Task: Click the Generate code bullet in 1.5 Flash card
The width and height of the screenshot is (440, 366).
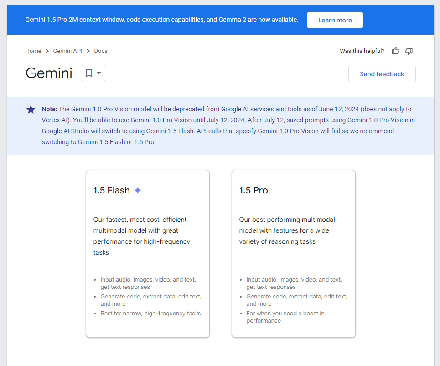Action: (x=150, y=300)
